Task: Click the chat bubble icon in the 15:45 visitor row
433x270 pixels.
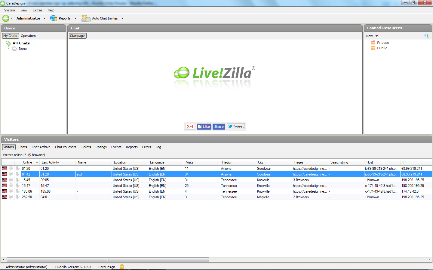Action: [x=11, y=180]
